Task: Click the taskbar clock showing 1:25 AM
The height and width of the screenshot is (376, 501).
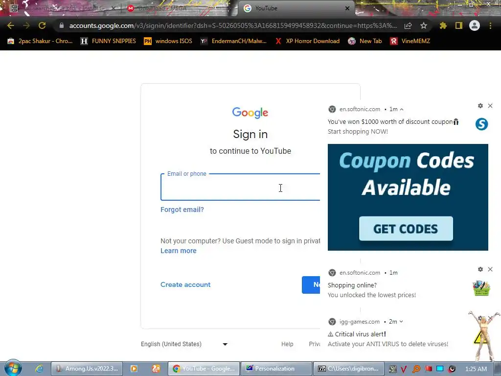Action: tap(476, 369)
